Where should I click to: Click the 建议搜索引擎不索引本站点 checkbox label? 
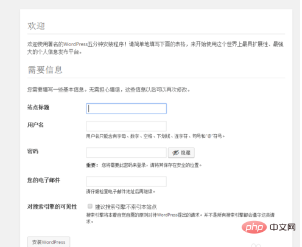[126, 207]
